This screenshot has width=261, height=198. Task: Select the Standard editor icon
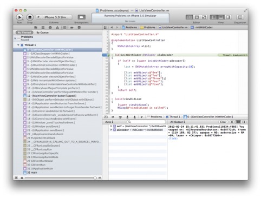pos(190,17)
